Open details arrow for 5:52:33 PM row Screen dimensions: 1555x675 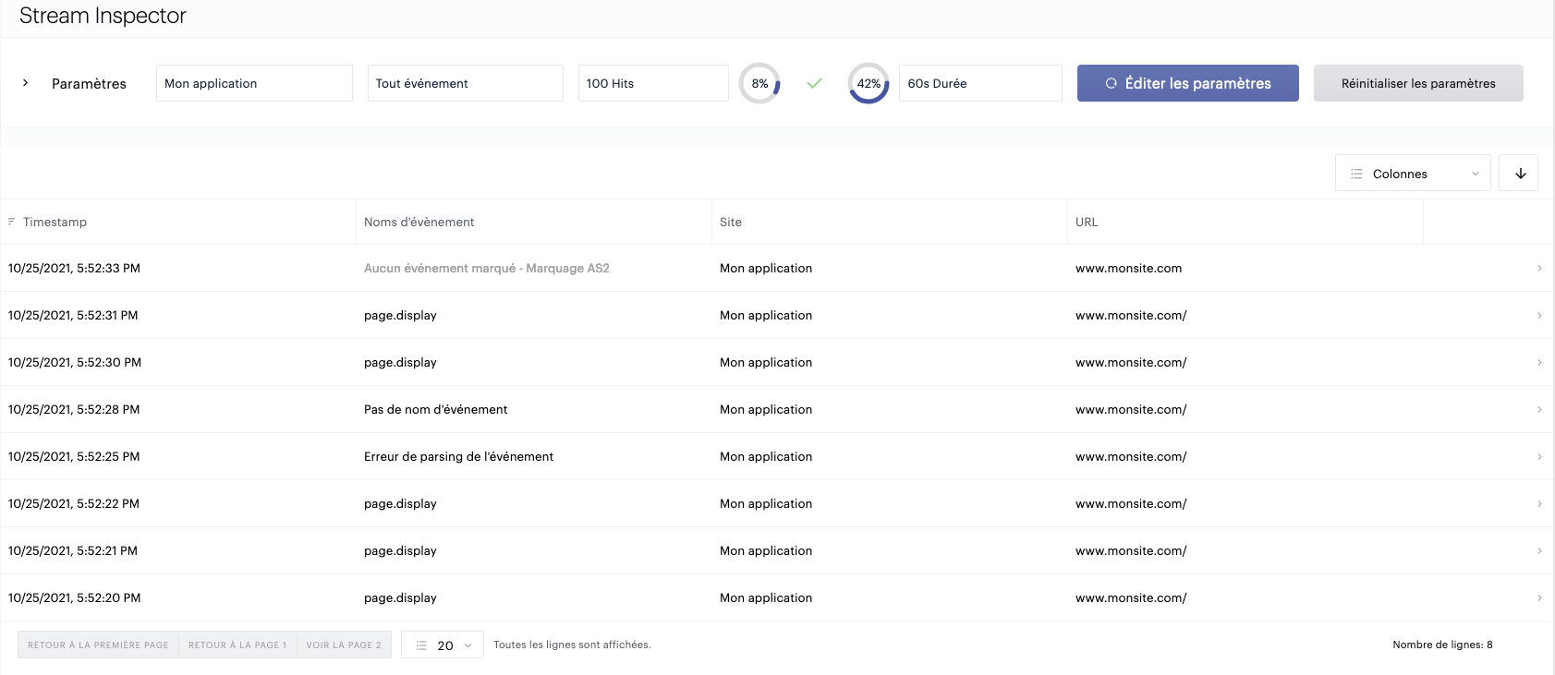1539,269
